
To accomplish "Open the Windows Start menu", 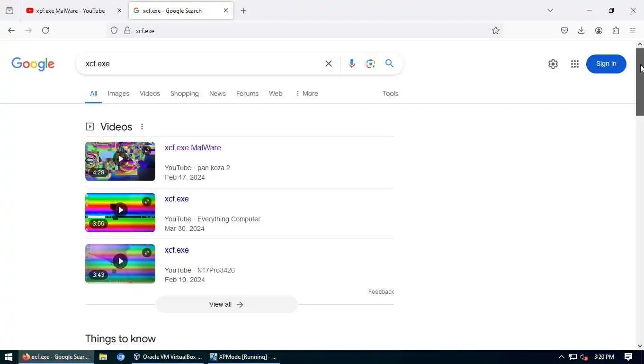I will (8, 357).
